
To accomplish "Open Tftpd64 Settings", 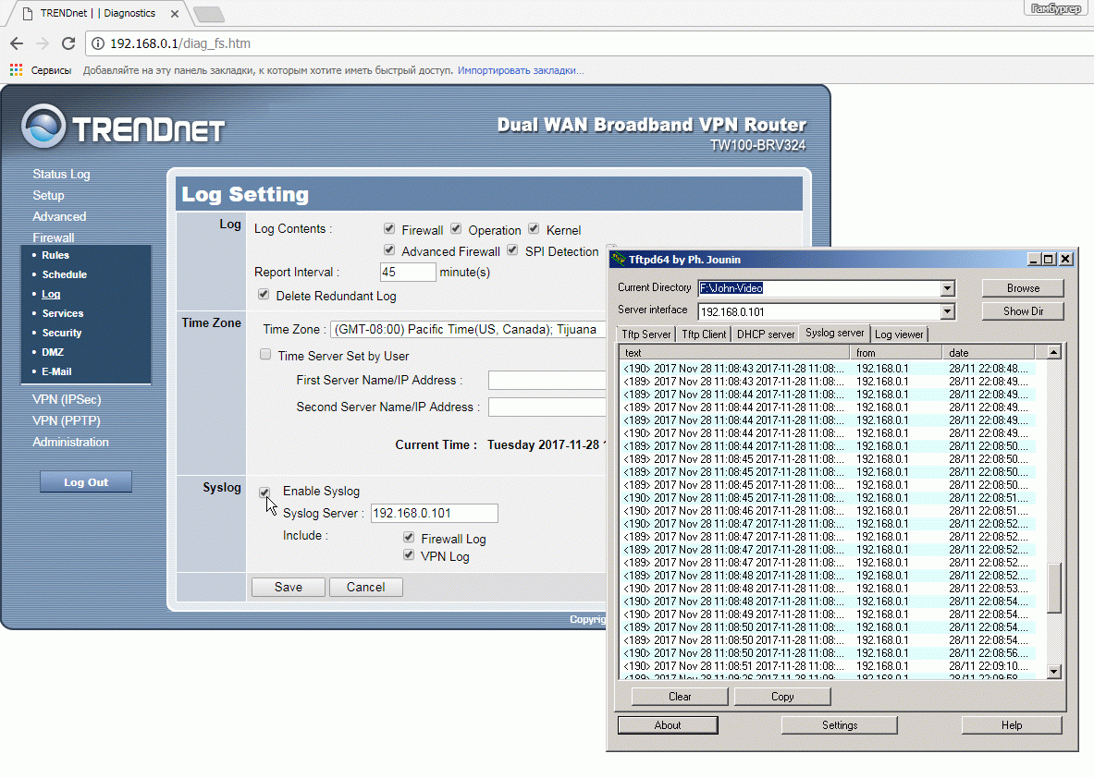I will click(x=840, y=725).
